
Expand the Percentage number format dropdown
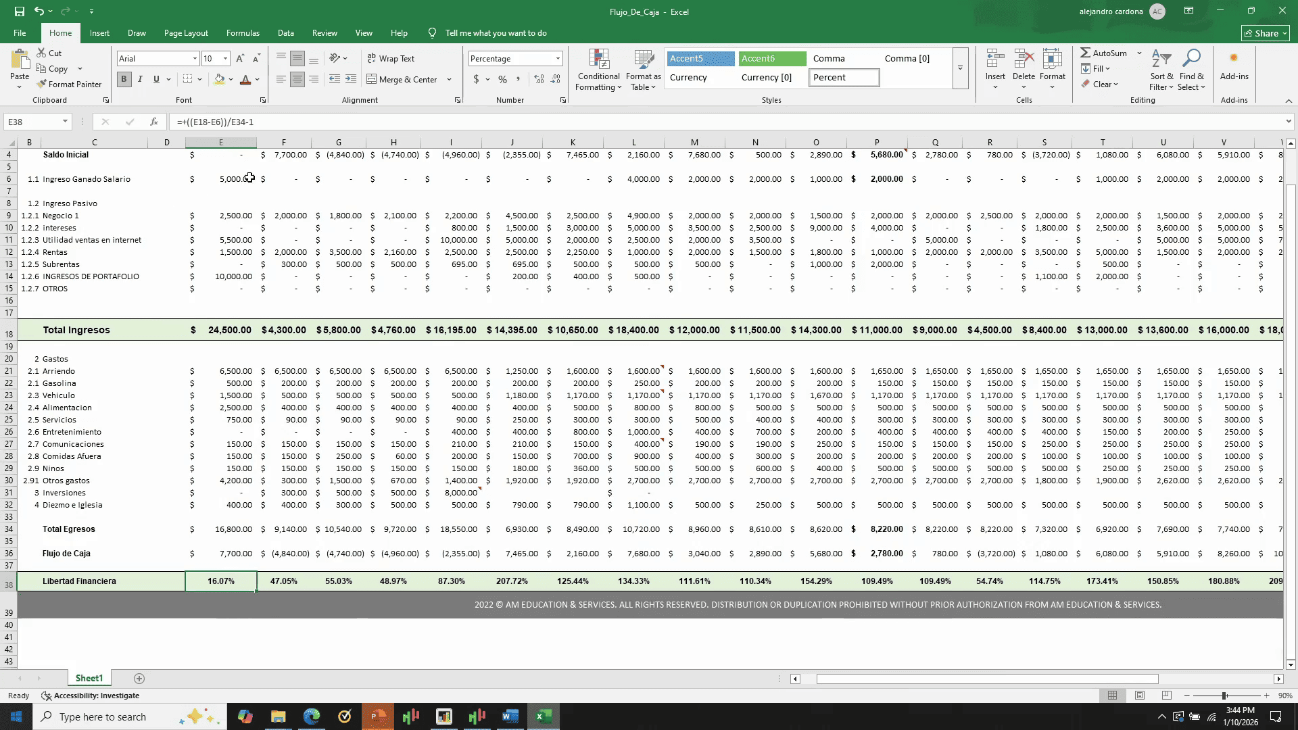click(x=558, y=59)
